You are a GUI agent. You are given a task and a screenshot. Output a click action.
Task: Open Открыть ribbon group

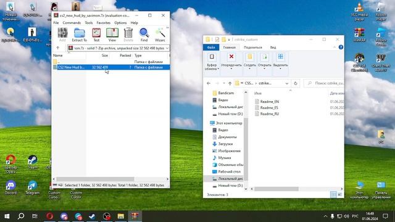click(265, 61)
